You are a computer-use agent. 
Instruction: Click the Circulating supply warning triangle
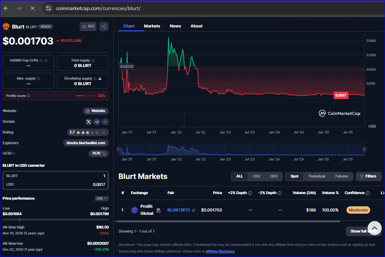tap(100, 78)
